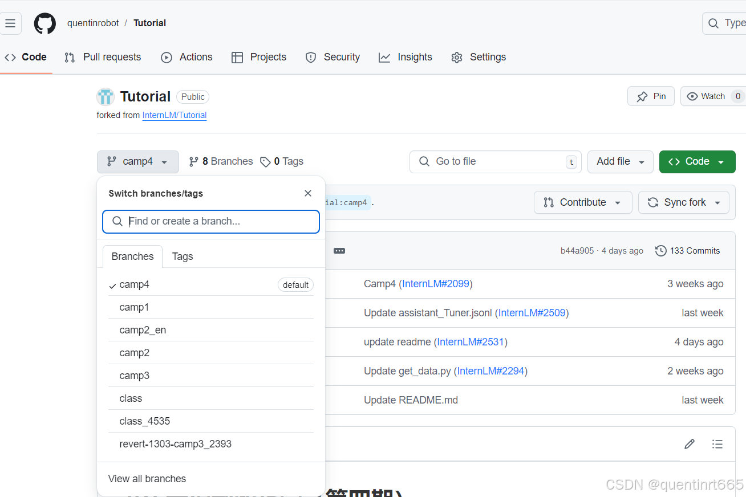Click View all branches link
Screen dimensions: 746x497
tap(147, 479)
